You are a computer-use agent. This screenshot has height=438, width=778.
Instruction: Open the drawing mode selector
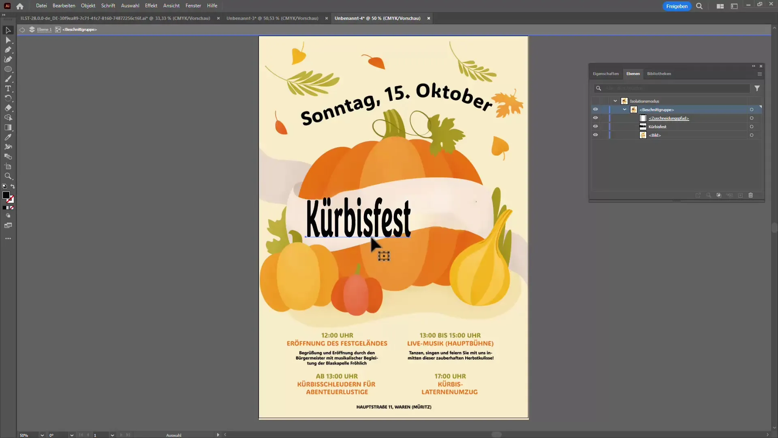(8, 216)
